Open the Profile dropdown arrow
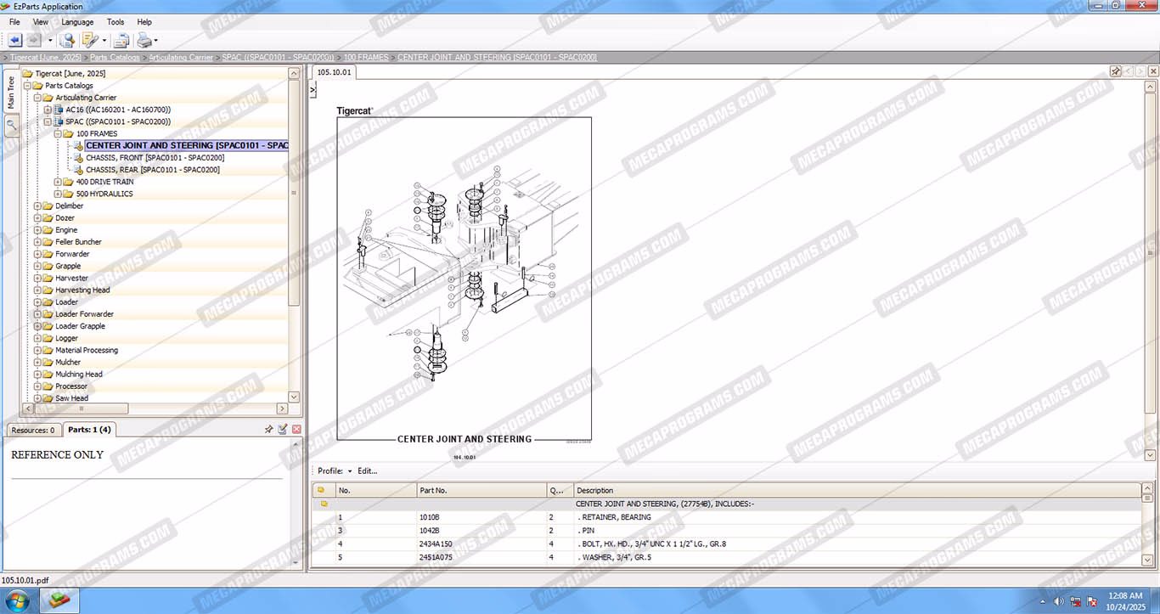The image size is (1160, 614). (350, 471)
